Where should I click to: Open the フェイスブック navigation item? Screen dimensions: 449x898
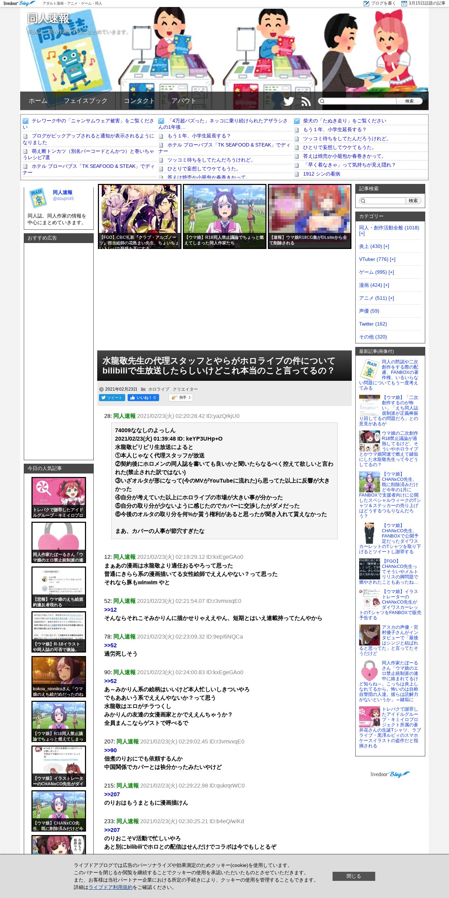tap(86, 101)
